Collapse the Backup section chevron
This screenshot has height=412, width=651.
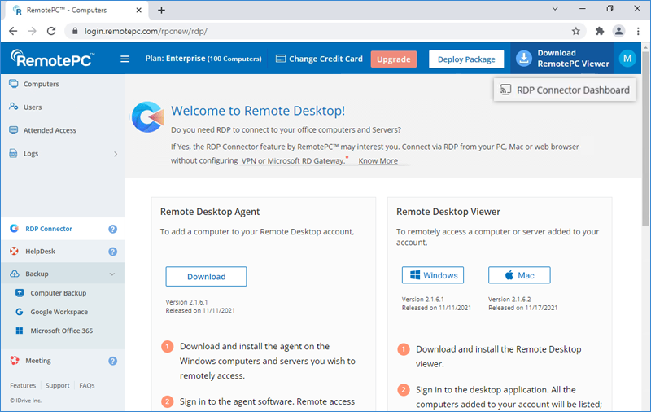coord(112,274)
